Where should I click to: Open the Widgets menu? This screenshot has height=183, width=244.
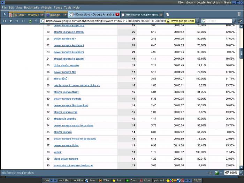pos(46,8)
